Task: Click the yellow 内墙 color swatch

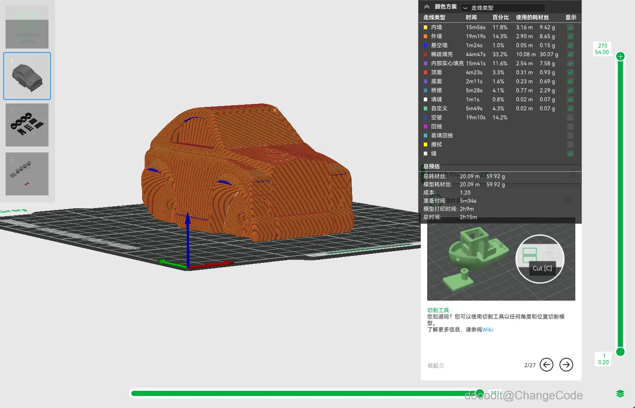Action: click(425, 27)
